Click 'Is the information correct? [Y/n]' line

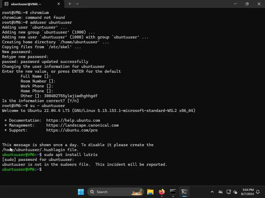pos(40,101)
